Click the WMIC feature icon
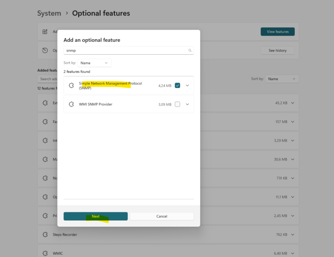The image size is (334, 257). pos(45,253)
